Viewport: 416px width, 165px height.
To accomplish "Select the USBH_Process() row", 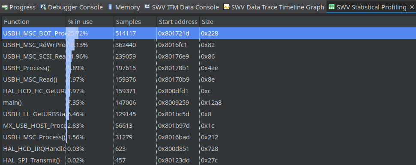I will coord(209,68).
